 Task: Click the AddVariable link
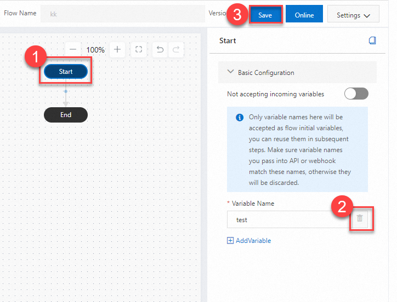[x=253, y=241]
